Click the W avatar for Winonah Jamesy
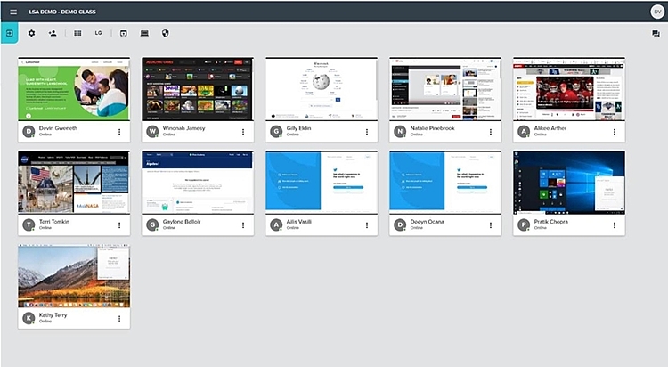Screen dimensions: 668x367 (x=152, y=131)
